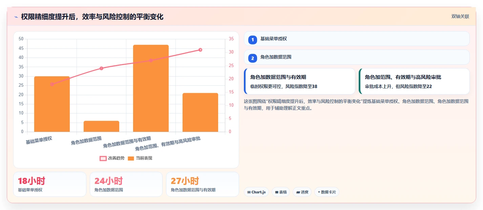Image resolution: width=483 pixels, height=210 pixels.
Task: Click the 进度 tag
Action: pyautogui.click(x=302, y=192)
